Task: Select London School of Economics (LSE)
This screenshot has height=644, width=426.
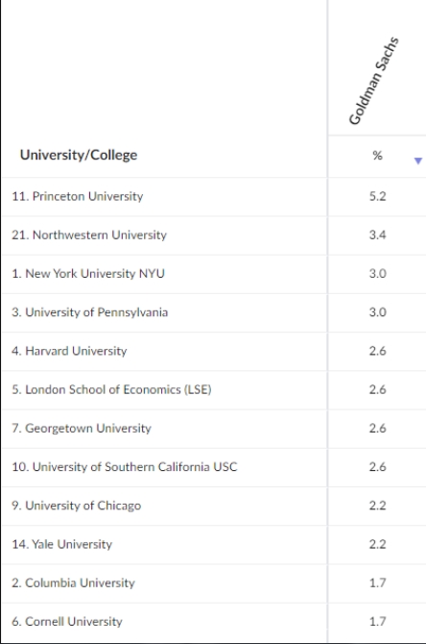Action: [111, 389]
